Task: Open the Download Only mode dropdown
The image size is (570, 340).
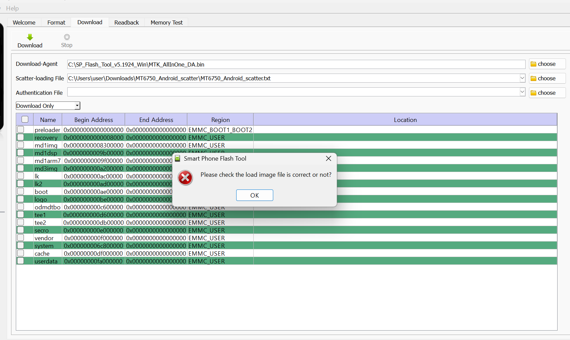Action: 77,106
